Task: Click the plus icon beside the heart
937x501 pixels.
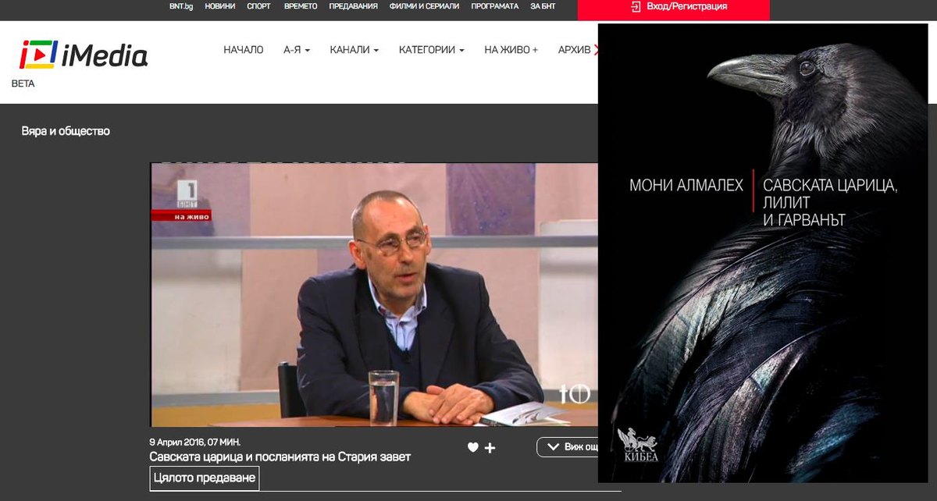Action: point(490,448)
